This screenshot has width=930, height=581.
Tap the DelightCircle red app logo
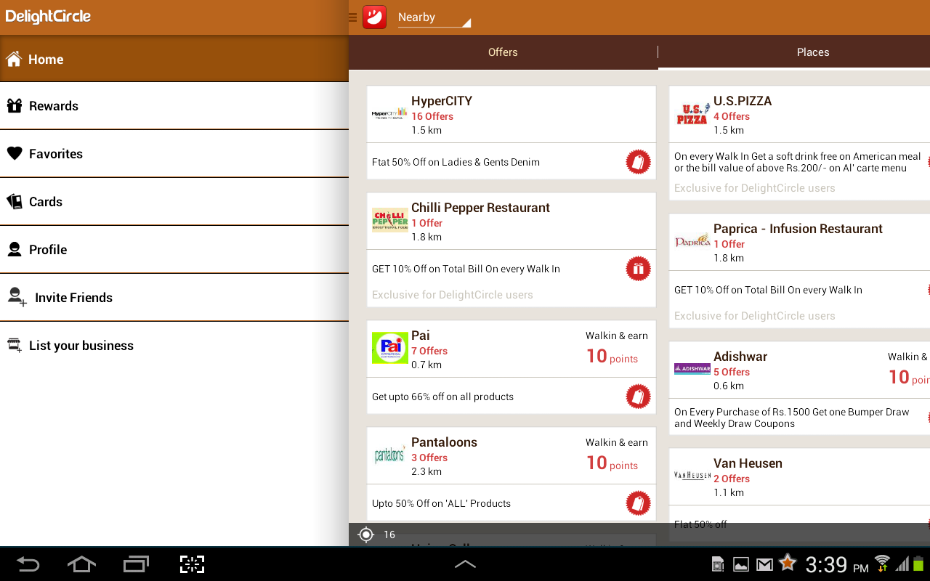[x=374, y=17]
